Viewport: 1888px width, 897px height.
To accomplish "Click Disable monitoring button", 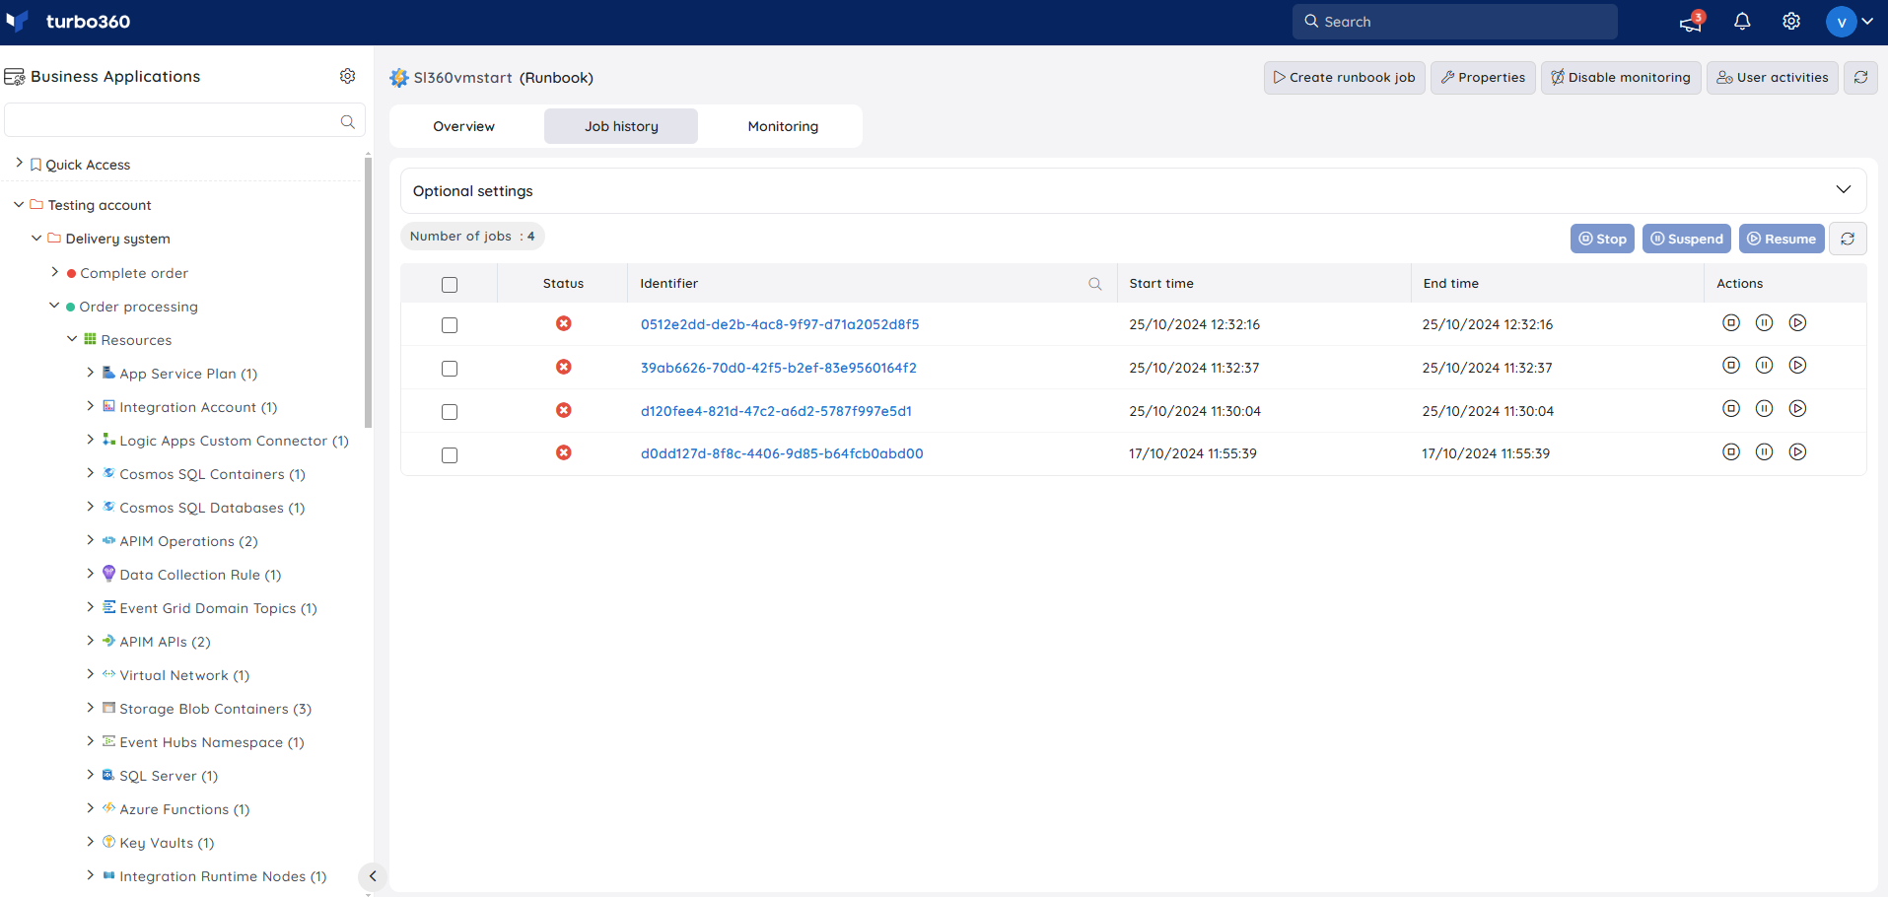I will pyautogui.click(x=1620, y=77).
